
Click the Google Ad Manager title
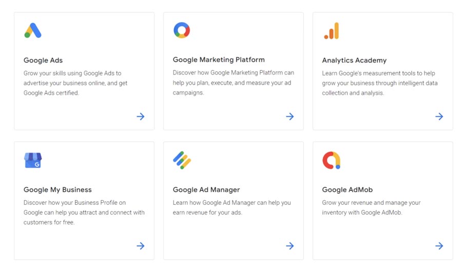pos(206,189)
